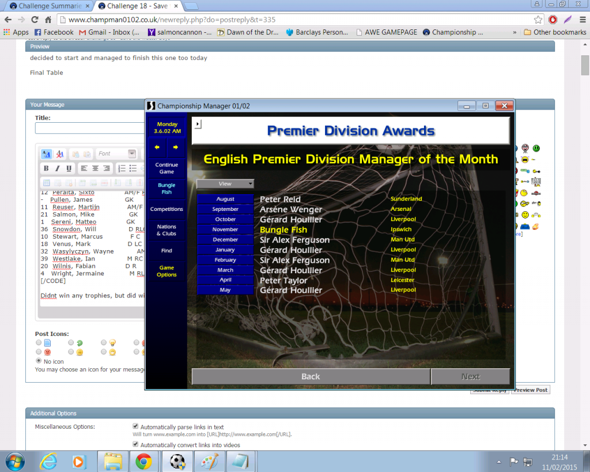Insert the blue police-car smiley
The width and height of the screenshot is (590, 472).
(x=525, y=226)
